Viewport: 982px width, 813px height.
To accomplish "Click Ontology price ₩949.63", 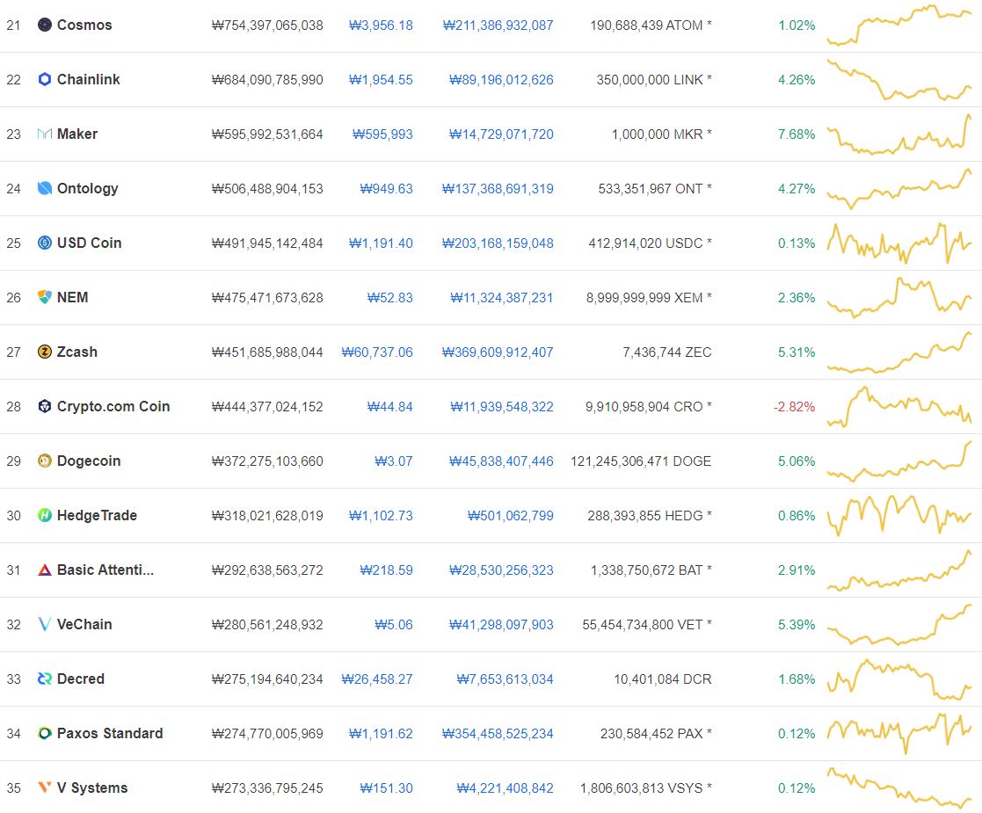I will [x=387, y=189].
